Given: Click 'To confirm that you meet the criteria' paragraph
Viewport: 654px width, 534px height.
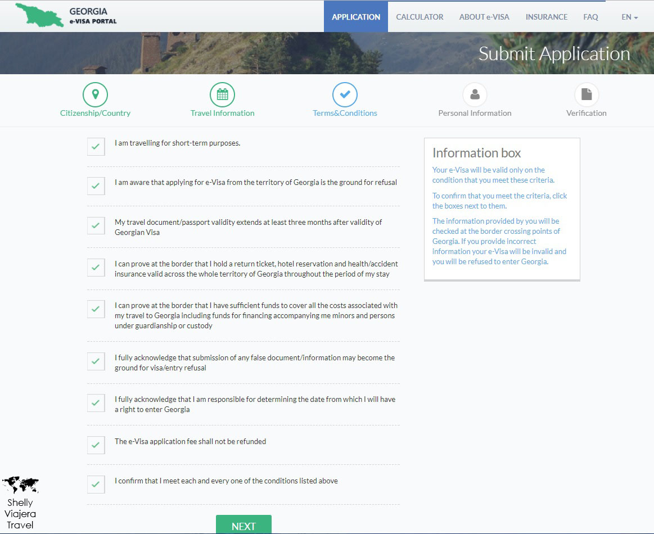Looking at the screenshot, I should click(500, 201).
